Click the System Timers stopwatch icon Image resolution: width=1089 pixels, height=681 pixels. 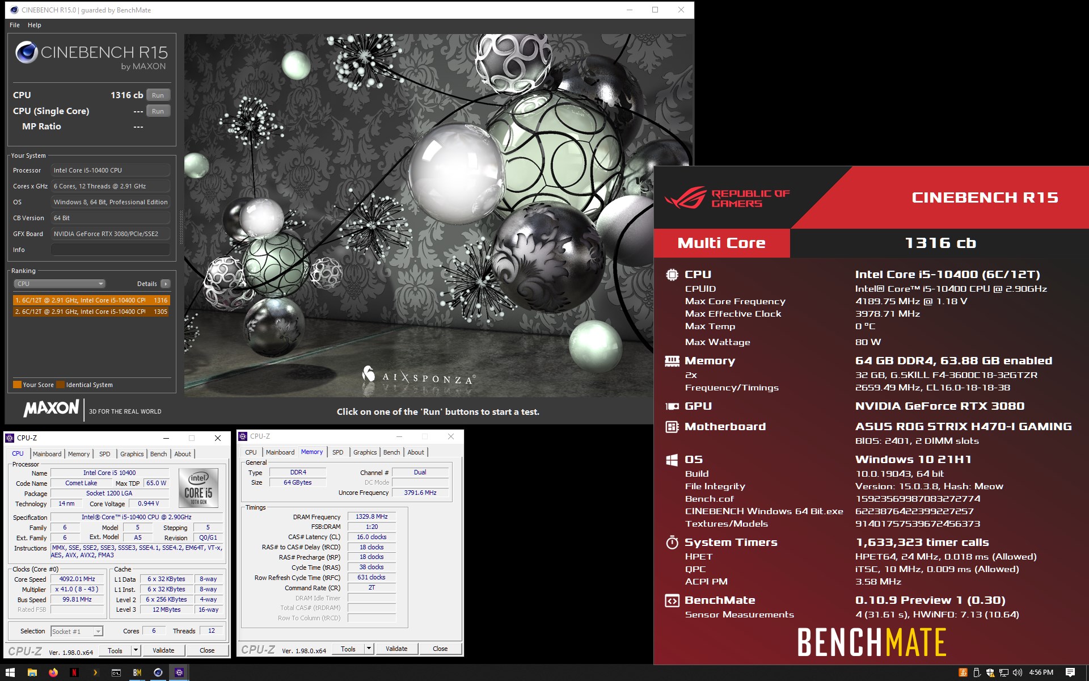click(x=672, y=543)
